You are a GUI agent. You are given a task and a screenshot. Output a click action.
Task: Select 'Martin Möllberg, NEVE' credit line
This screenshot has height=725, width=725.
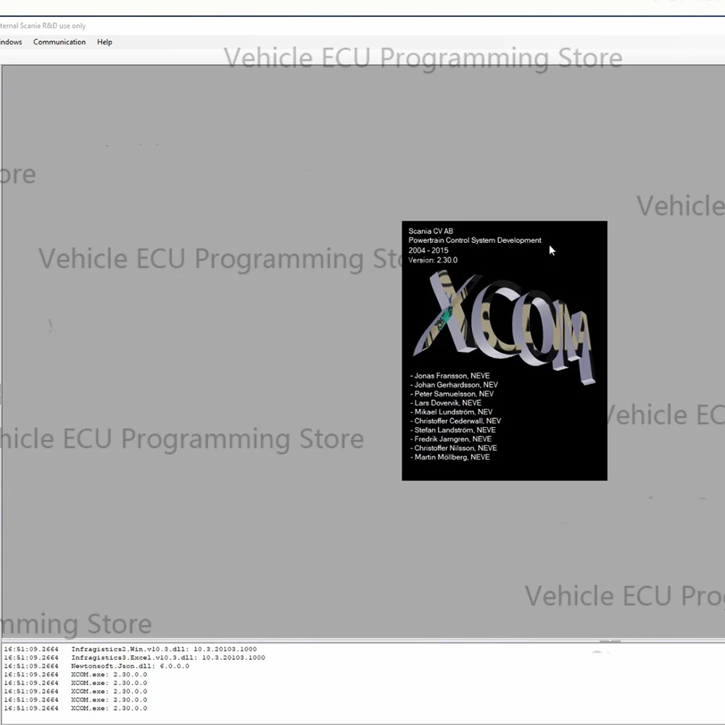(x=450, y=457)
